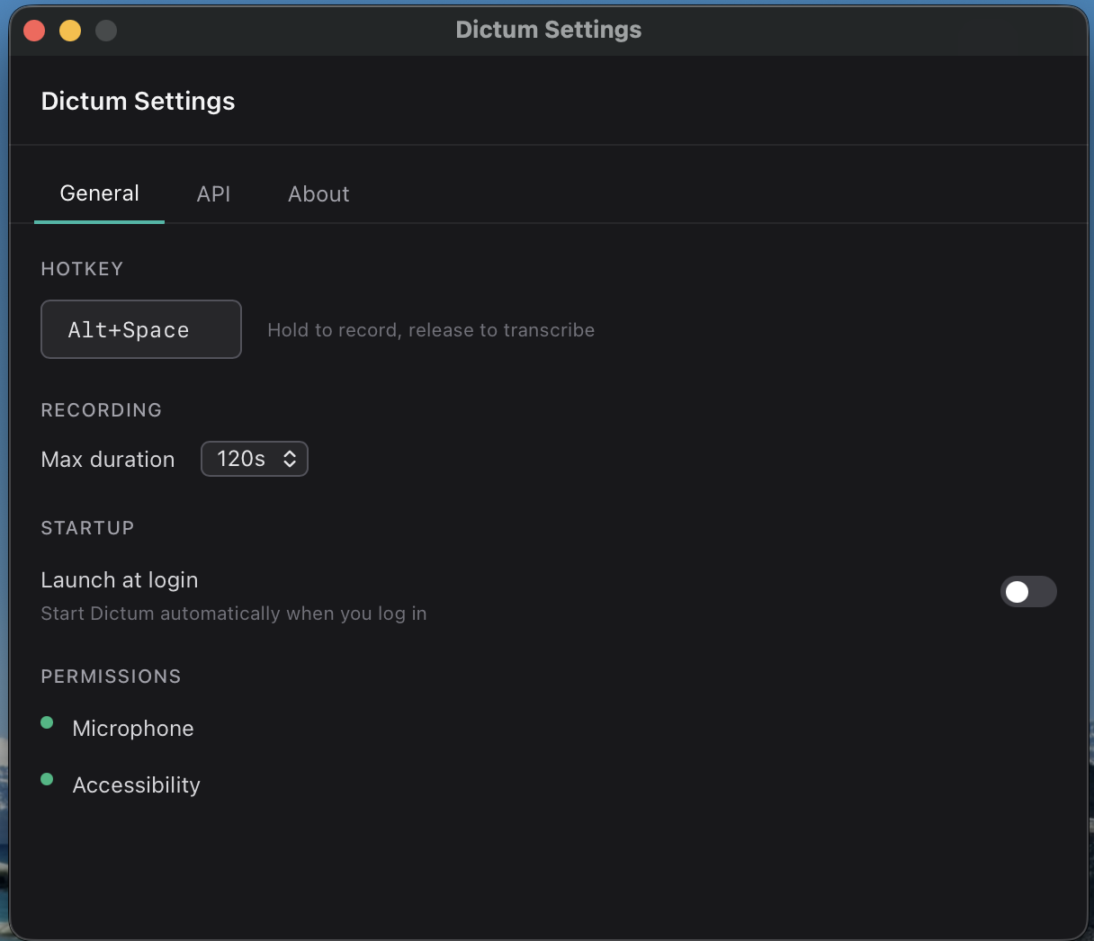Click the Max duration label

tap(108, 460)
